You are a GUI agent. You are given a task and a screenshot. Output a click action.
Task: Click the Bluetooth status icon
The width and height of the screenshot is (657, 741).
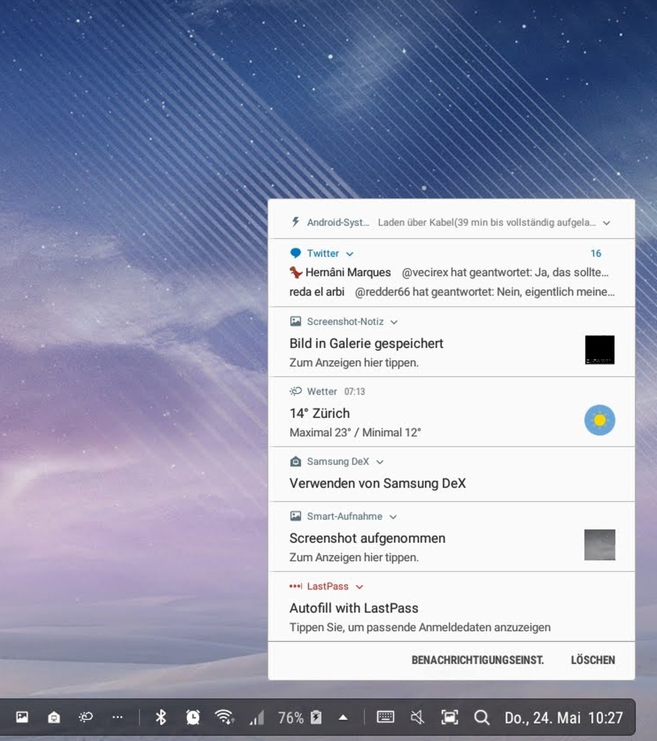[x=161, y=717]
